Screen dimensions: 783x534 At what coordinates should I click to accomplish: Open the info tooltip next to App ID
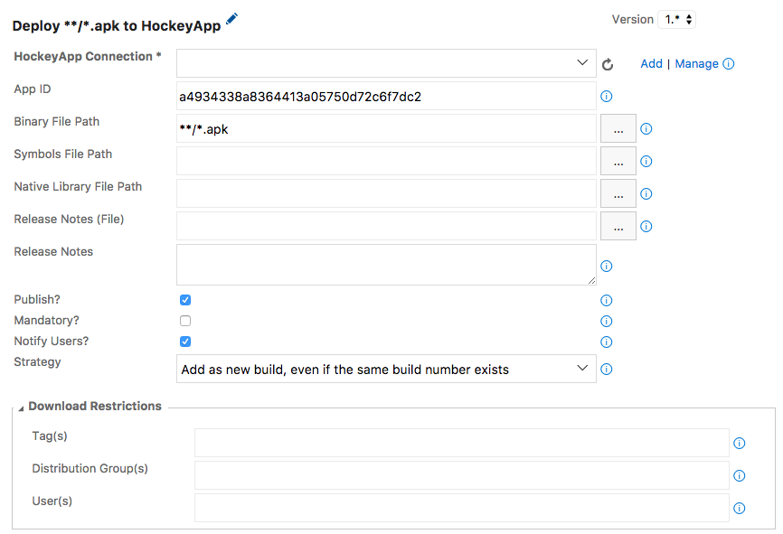point(606,96)
